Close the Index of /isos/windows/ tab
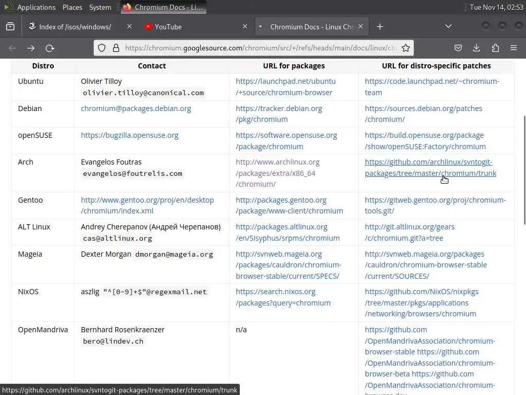This screenshot has height=395, width=526. click(129, 26)
